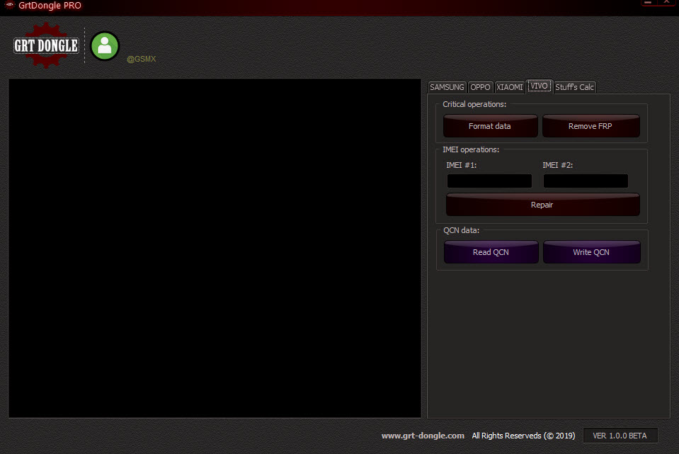This screenshot has height=454, width=679.
Task: Click the Format data button
Action: (490, 126)
